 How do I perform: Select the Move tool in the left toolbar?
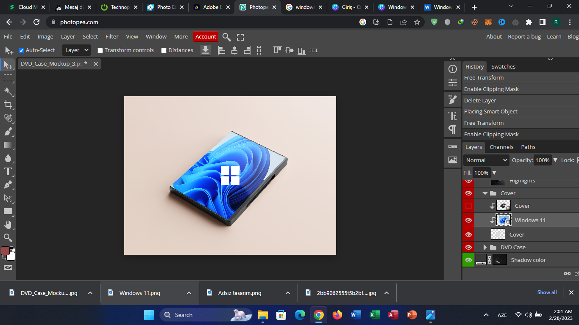coord(8,65)
